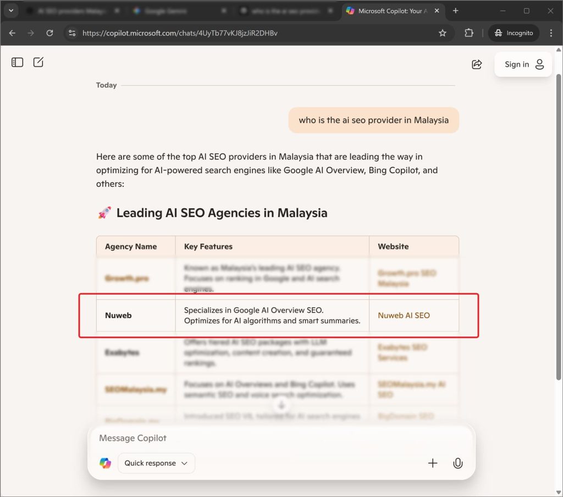Click the Leading AI SEO Agencies heading

(222, 213)
